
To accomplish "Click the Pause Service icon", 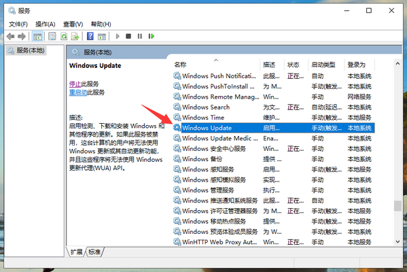I will (x=140, y=36).
